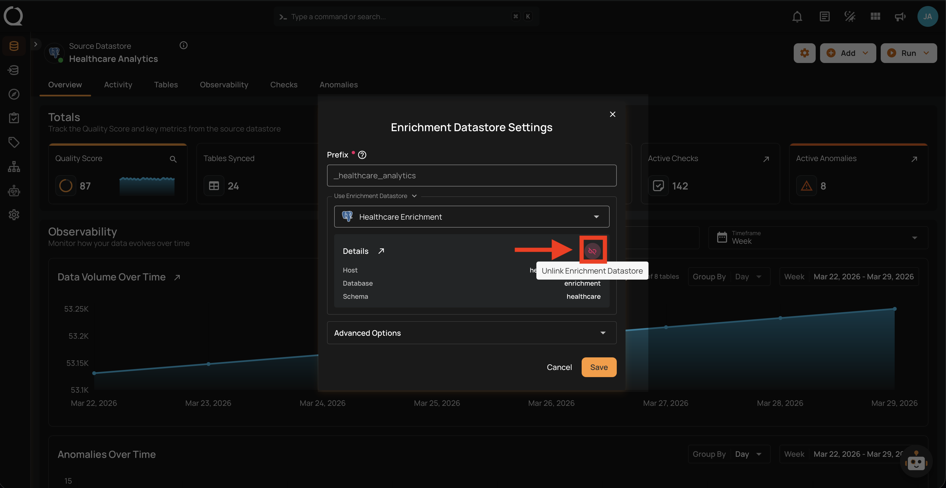Click the Cancel button
This screenshot has width=946, height=488.
(x=559, y=368)
